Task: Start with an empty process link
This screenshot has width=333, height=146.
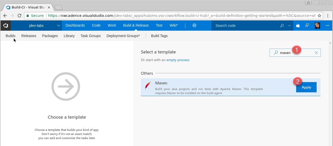Action: click(178, 60)
